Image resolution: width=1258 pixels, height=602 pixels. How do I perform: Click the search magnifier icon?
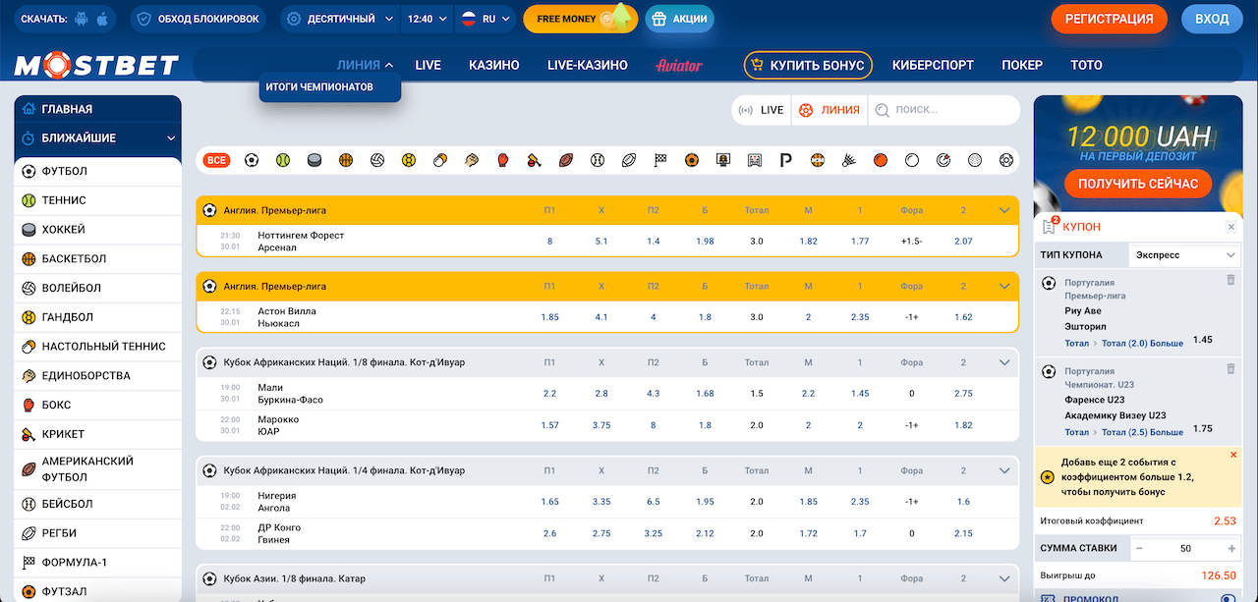883,110
